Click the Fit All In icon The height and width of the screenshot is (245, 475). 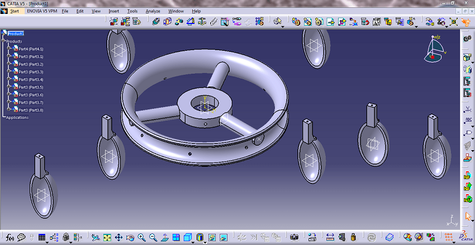pyautogui.click(x=107, y=237)
